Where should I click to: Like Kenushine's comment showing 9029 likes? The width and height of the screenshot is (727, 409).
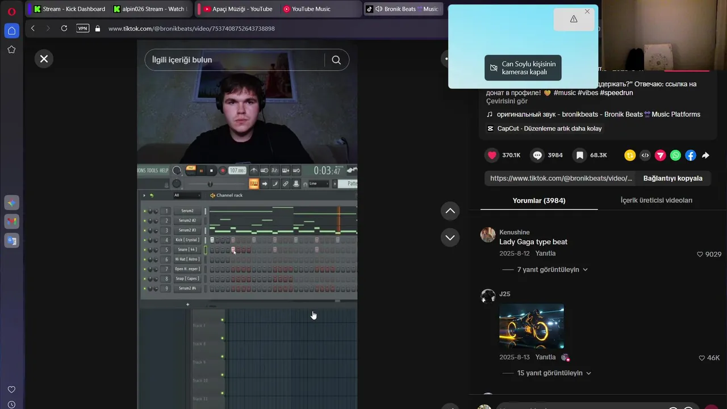tap(709, 254)
